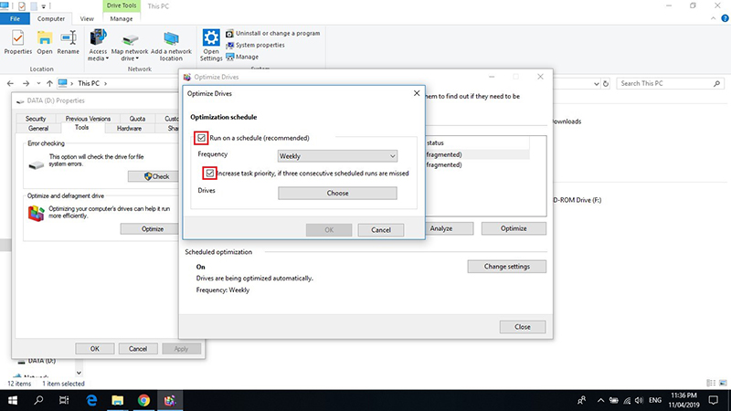The width and height of the screenshot is (731, 411).
Task: Click the Change settings button
Action: tap(507, 267)
